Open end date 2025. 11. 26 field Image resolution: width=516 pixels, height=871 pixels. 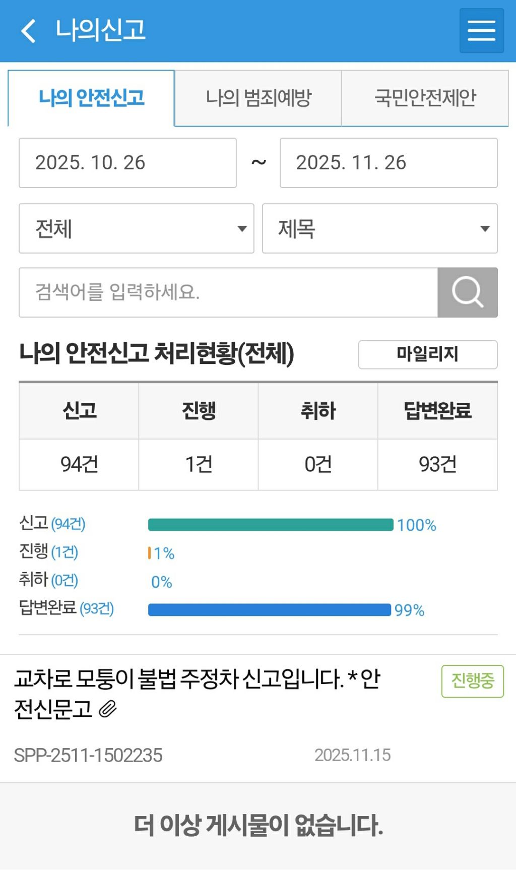point(389,163)
